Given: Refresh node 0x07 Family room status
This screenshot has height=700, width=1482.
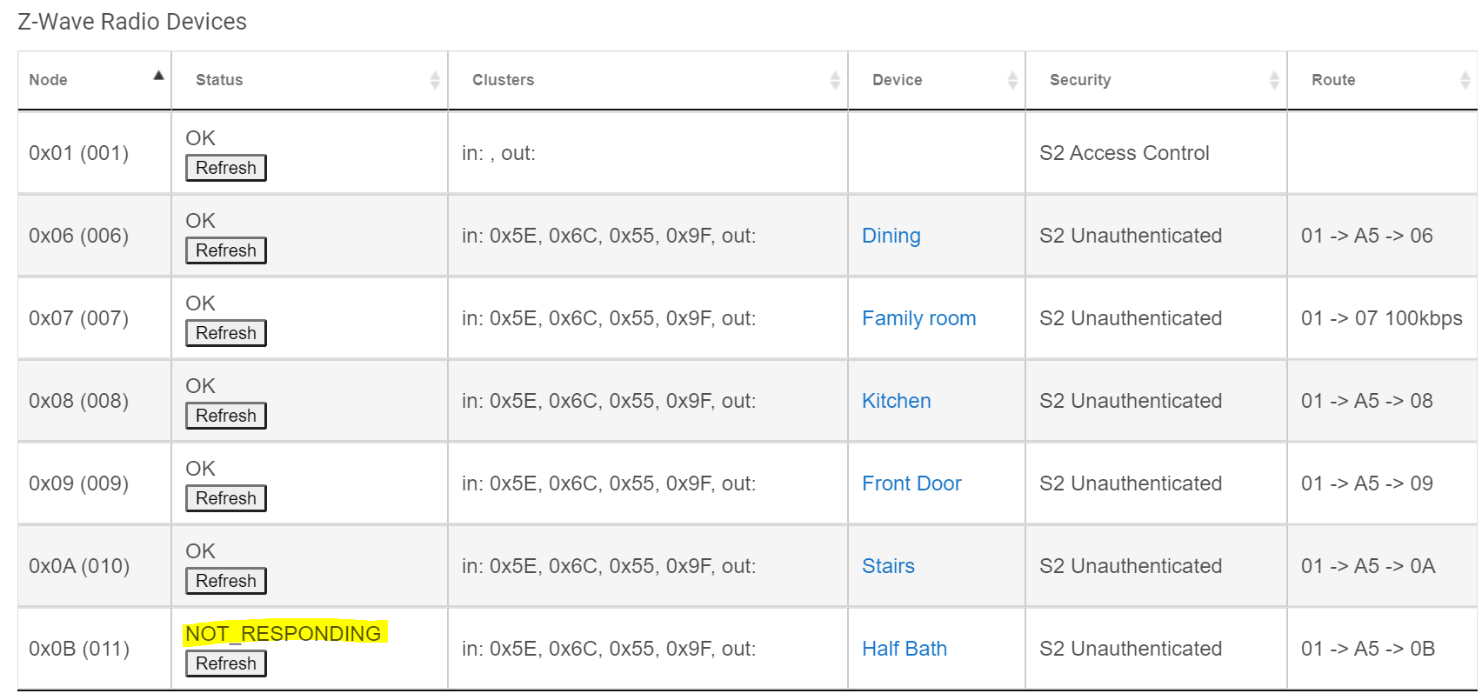Looking at the screenshot, I should 226,333.
